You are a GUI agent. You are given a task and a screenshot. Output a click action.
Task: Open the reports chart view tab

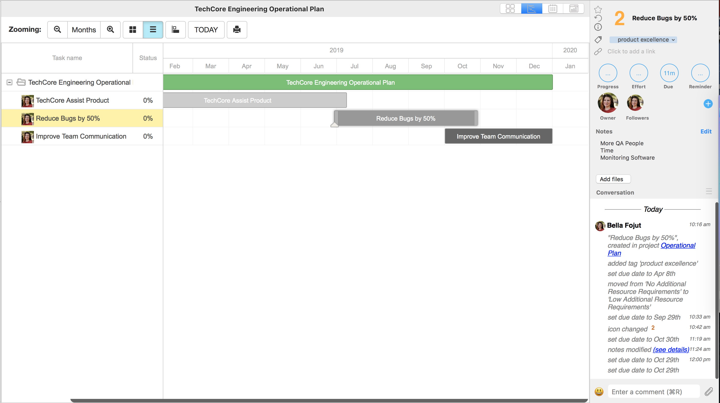[574, 8]
